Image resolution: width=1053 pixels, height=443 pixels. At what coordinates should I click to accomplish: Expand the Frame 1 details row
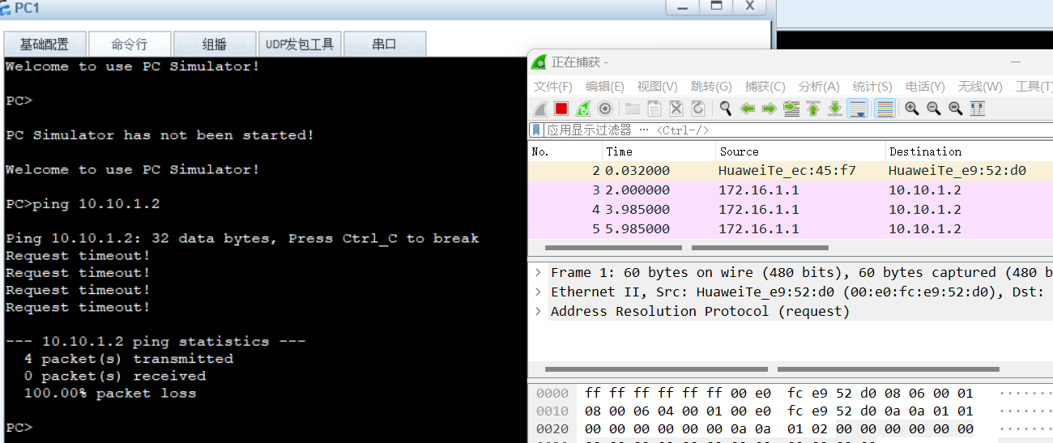539,273
